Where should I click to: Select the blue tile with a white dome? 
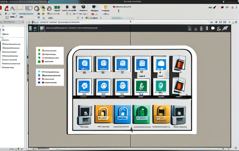point(161,64)
